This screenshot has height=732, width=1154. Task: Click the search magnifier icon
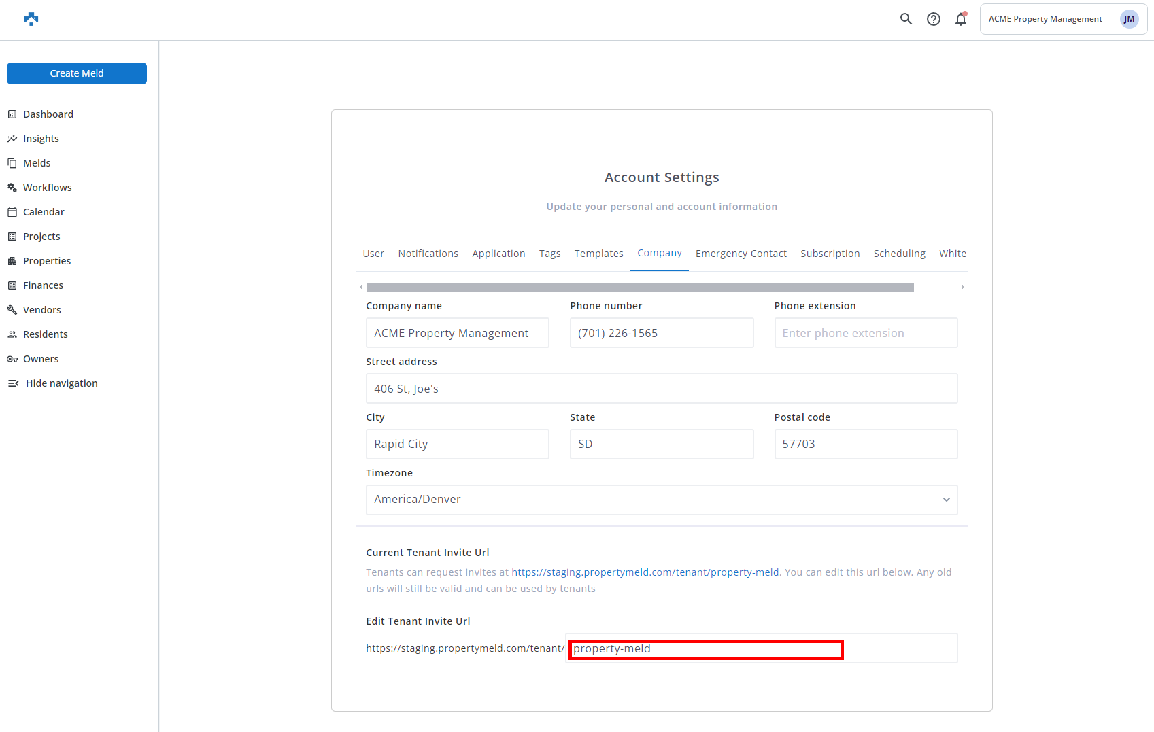(x=906, y=19)
